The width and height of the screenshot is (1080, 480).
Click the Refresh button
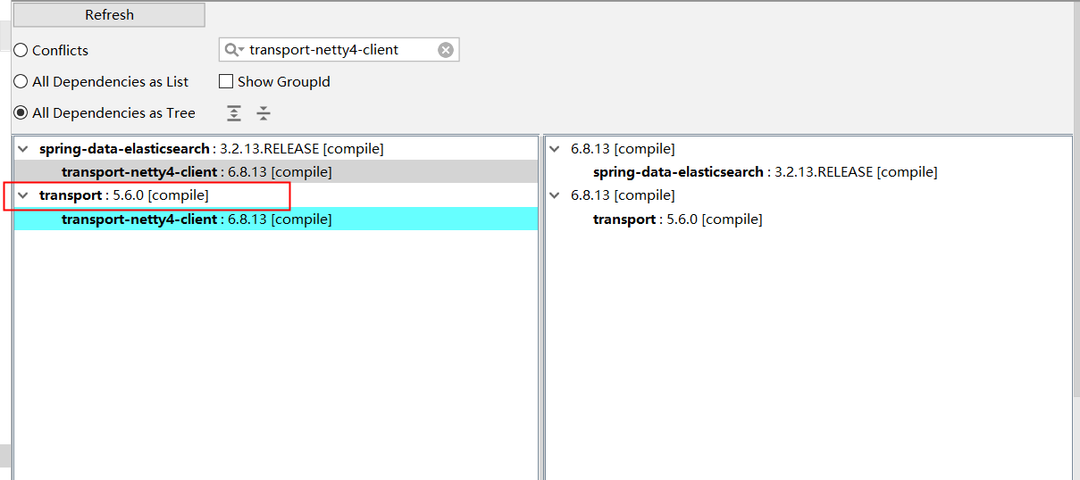109,15
